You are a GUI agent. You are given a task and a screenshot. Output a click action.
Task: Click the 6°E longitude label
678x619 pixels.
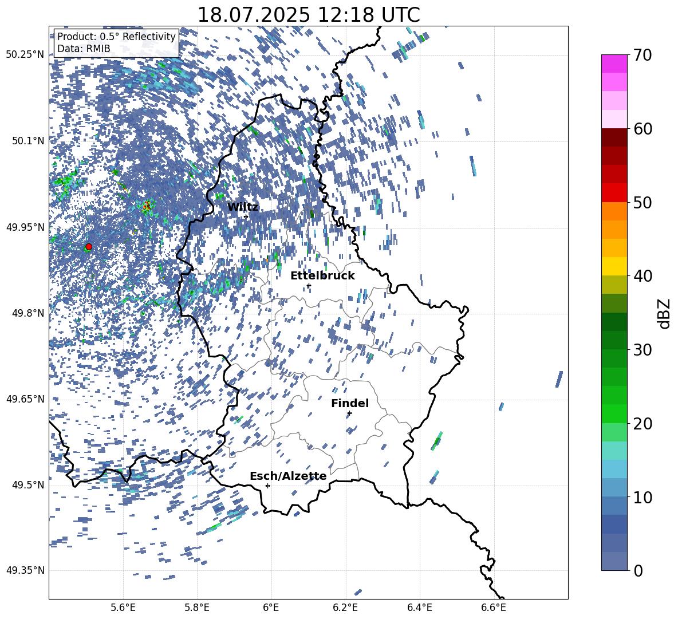point(271,608)
